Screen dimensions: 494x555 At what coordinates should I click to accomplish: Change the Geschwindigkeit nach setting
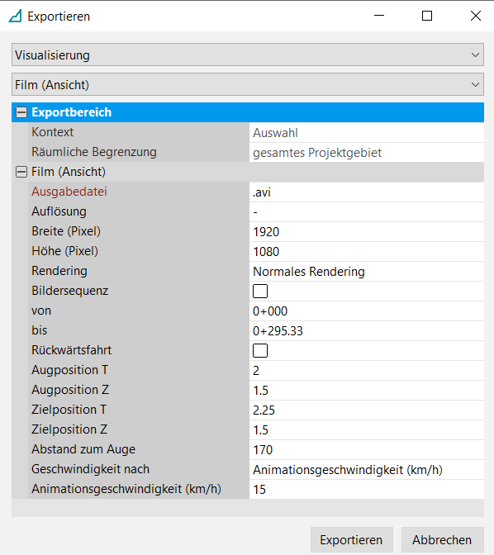[x=367, y=470]
